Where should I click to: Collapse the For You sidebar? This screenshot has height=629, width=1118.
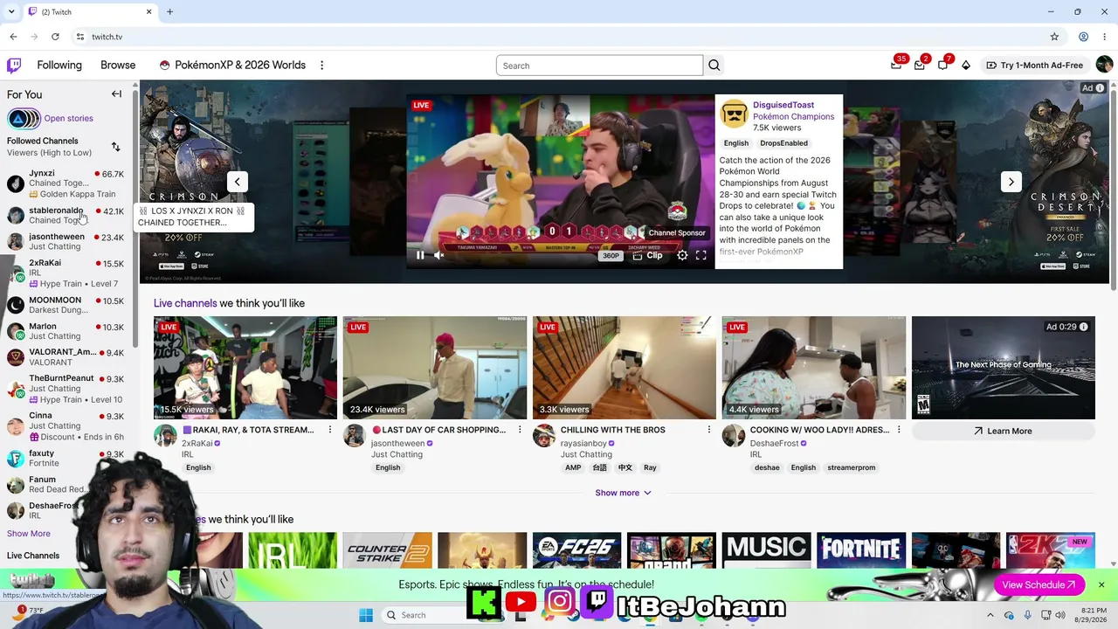click(x=116, y=94)
